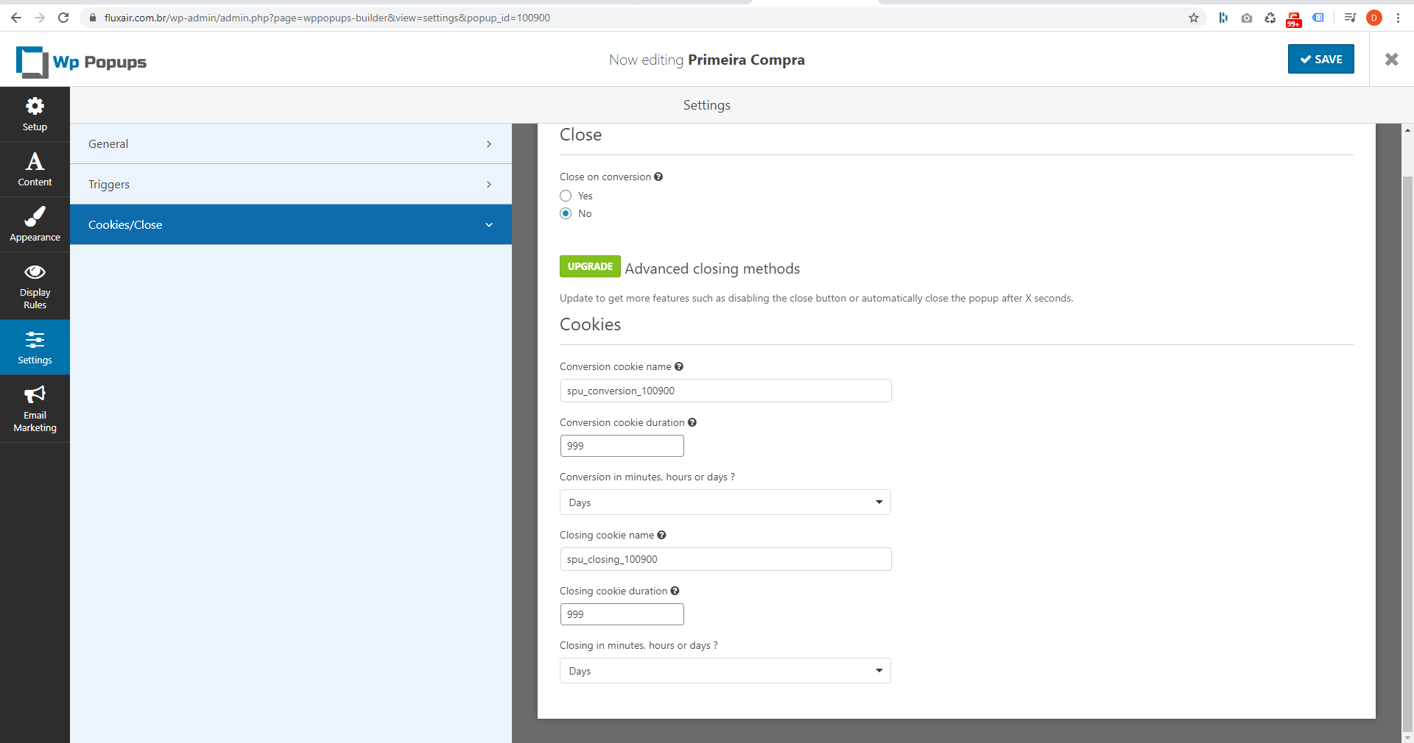
Task: Click the Closing cookie duration field
Action: (622, 614)
